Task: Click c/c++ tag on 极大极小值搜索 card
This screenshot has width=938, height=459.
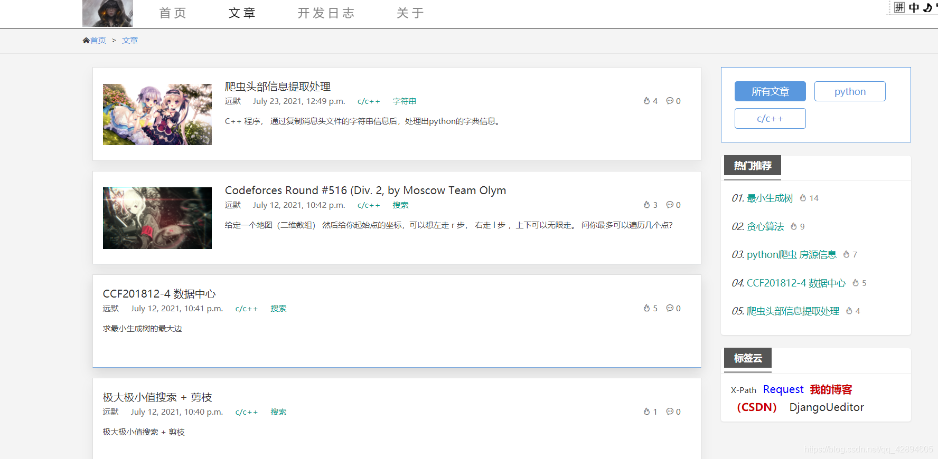Action: tap(247, 412)
